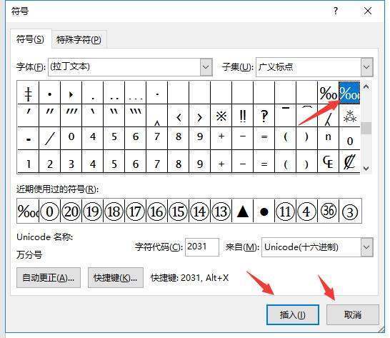
Task: Choose recently used circled 4 symbol
Action: (x=306, y=212)
